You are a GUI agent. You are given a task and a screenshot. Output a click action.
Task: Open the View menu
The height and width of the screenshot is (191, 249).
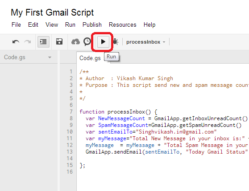click(x=52, y=24)
